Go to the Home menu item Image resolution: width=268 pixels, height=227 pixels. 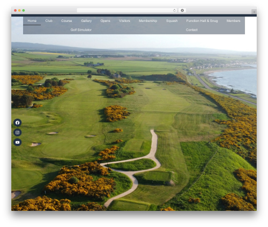pos(32,21)
